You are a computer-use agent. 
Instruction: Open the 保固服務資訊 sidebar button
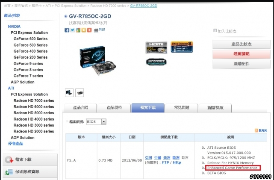click(30, 172)
